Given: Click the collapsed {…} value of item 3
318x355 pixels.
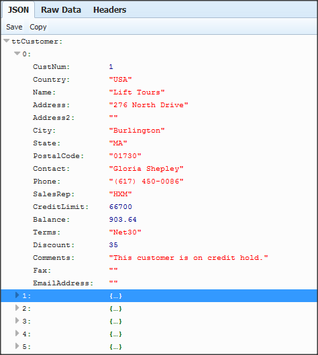Looking at the screenshot, I should point(115,322).
